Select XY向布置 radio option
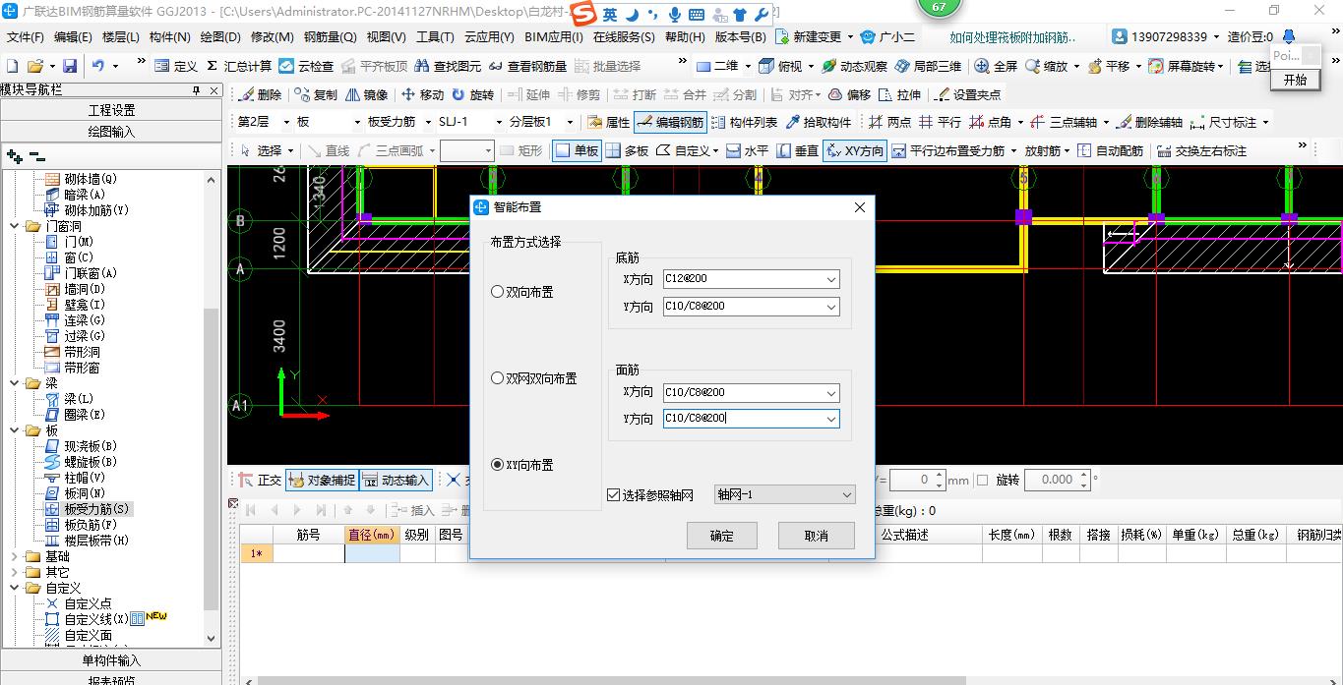 [x=498, y=465]
